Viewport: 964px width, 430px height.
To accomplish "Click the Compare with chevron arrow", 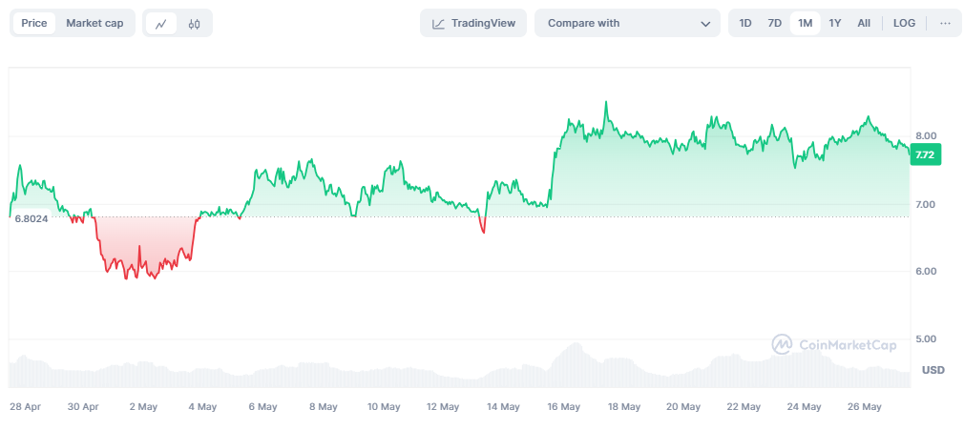I will coord(705,23).
